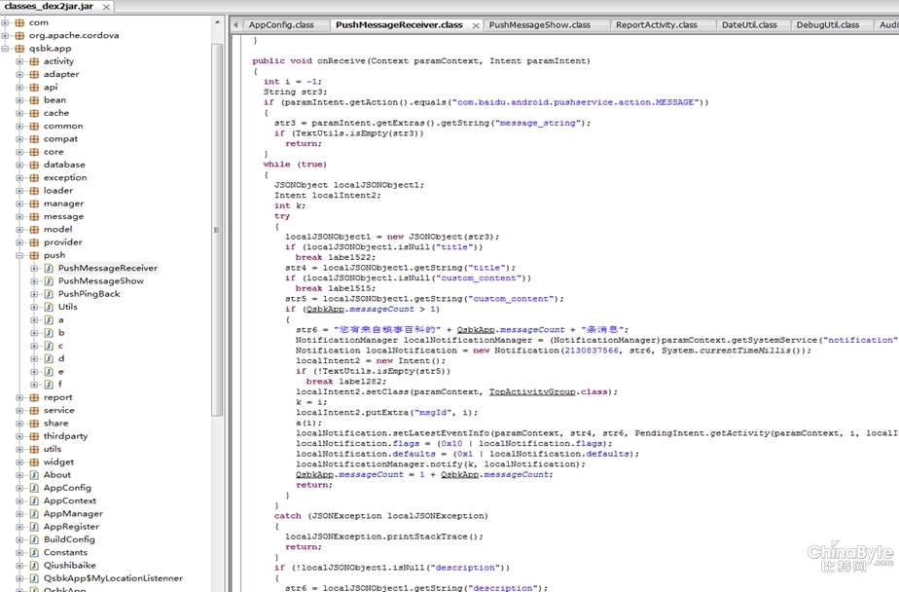Follow the TopActivityGroup class link in code
The height and width of the screenshot is (592, 899).
532,391
